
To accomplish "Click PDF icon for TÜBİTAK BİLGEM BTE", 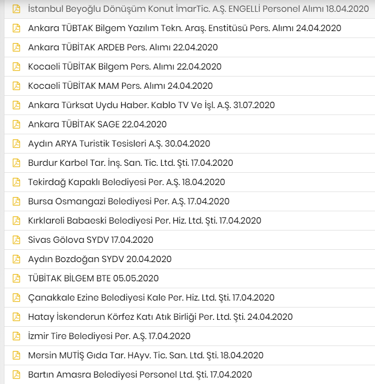I will pyautogui.click(x=16, y=278).
